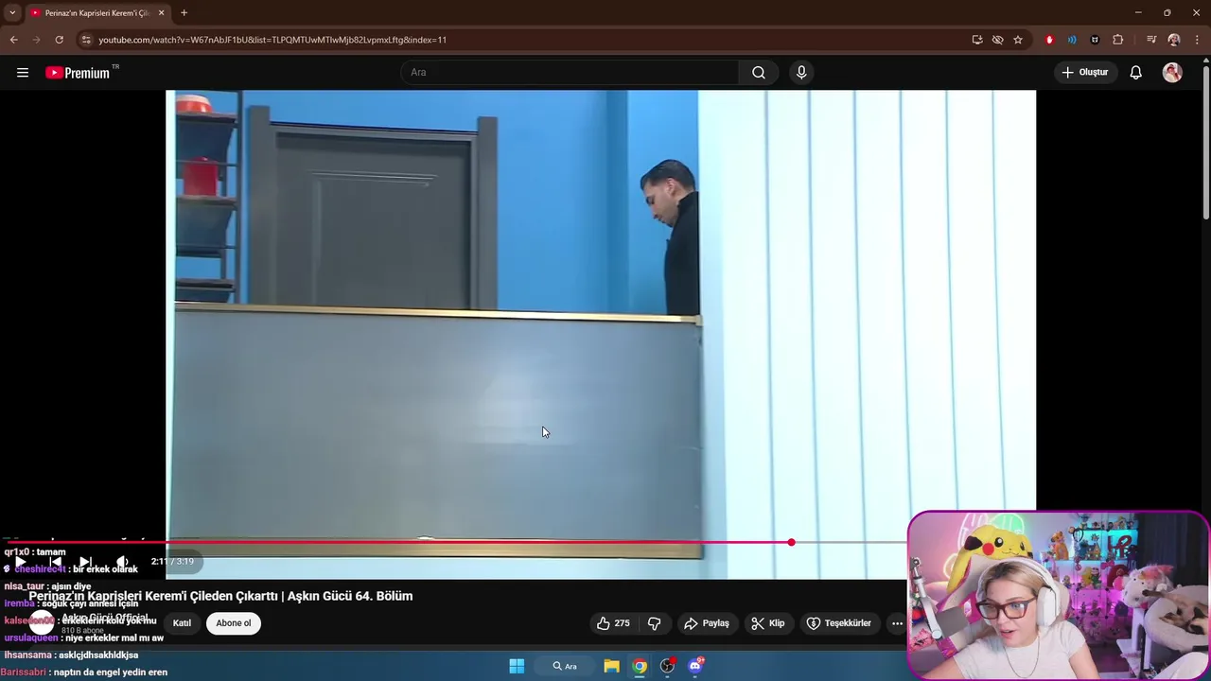This screenshot has height=681, width=1211.
Task: View site information icon in address bar
Action: click(x=86, y=40)
